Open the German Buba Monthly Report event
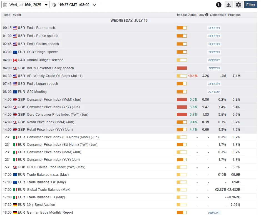Viewport: 261px width, 215px height. [50, 212]
